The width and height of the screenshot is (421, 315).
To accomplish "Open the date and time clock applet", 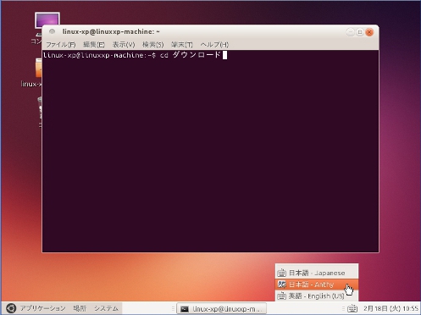I will tap(391, 308).
